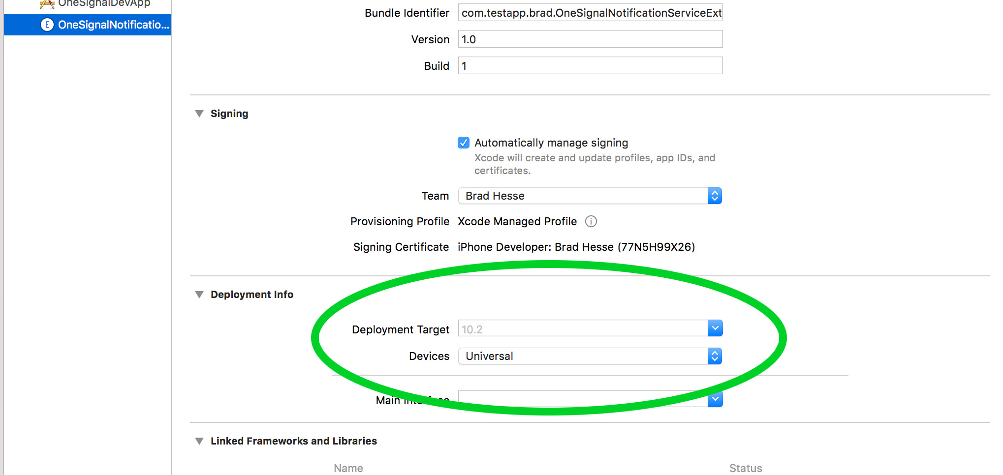Click the Status column header
1003x475 pixels.
746,468
